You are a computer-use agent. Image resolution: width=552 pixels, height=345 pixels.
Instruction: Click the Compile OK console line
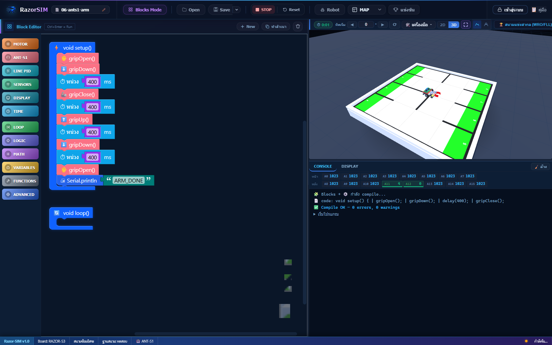(x=357, y=207)
